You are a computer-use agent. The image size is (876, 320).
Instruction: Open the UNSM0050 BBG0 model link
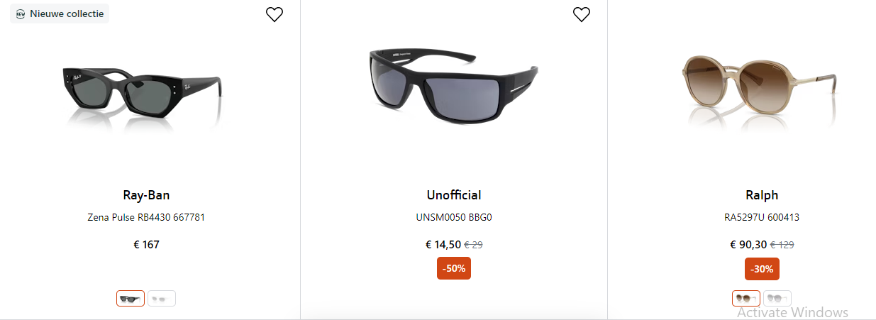pyautogui.click(x=454, y=217)
